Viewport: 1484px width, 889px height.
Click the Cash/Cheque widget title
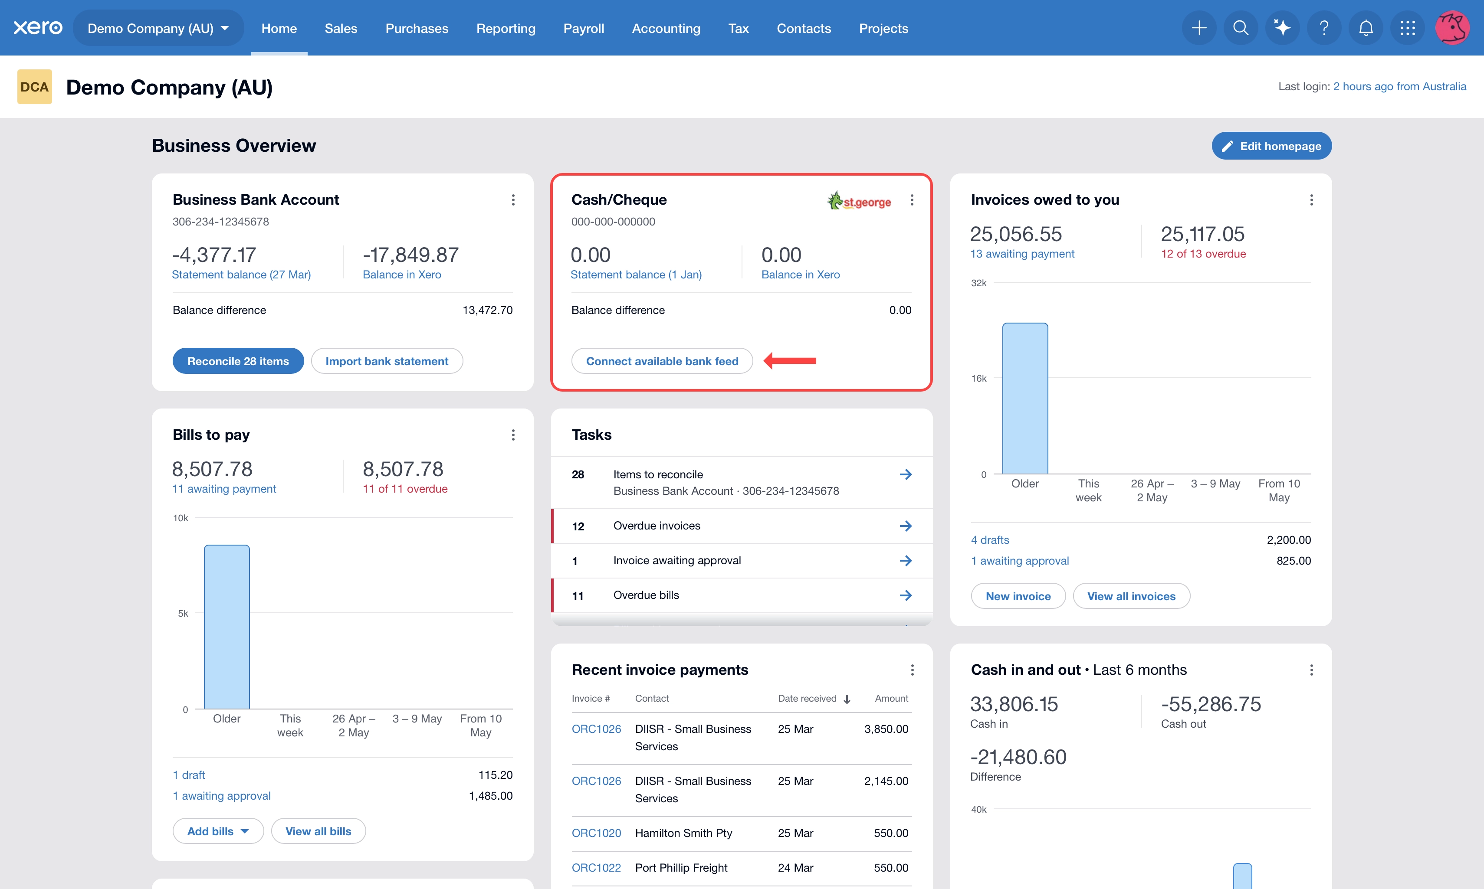(619, 200)
